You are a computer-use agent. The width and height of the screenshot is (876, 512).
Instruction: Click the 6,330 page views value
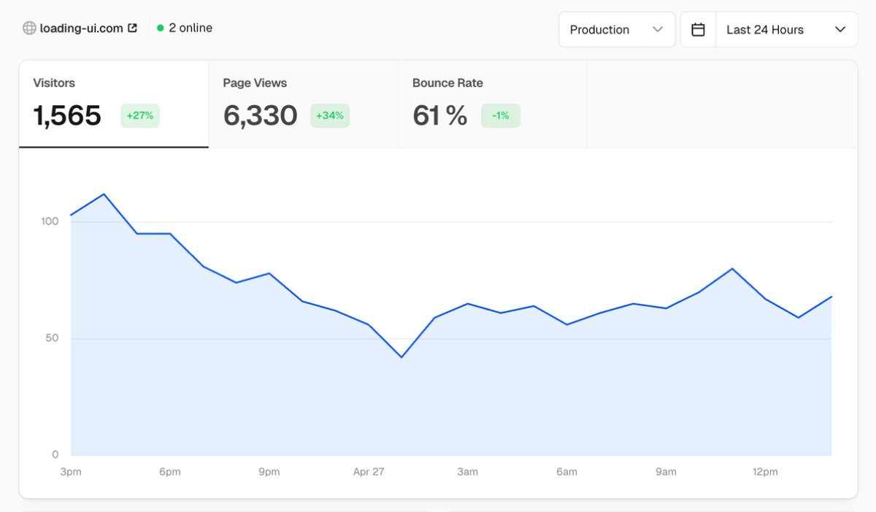pos(261,115)
